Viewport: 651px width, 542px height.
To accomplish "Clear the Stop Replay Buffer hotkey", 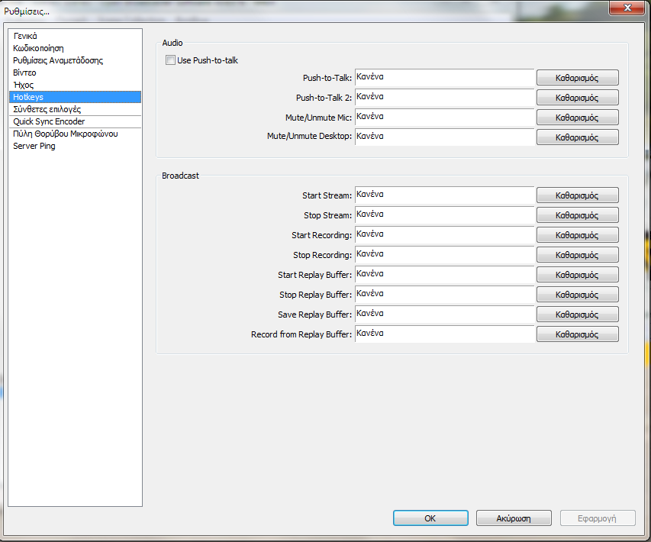I will pos(578,295).
